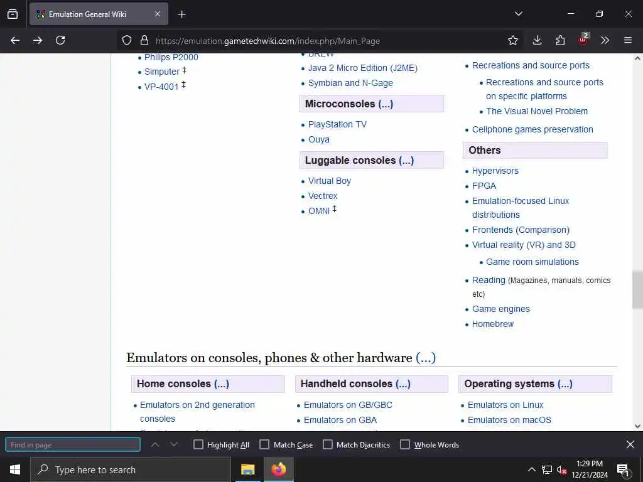Screen dimensions: 643x482
Task: Open the Simputer link
Action: (x=162, y=72)
